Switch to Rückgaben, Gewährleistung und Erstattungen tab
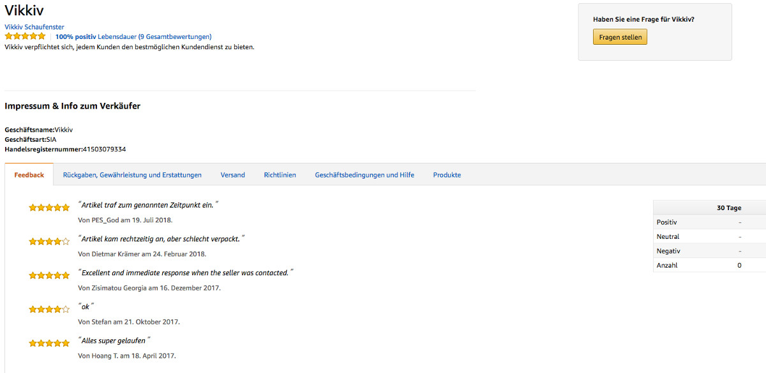This screenshot has width=766, height=373. click(132, 175)
